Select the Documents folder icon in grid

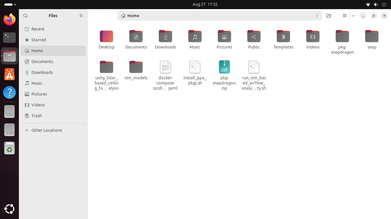pos(136,36)
